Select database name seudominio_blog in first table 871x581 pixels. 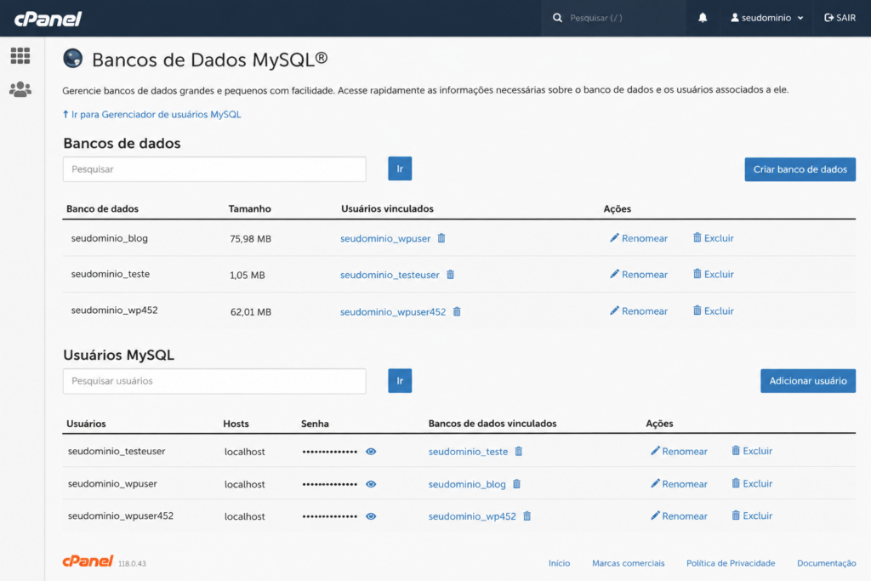pos(110,238)
